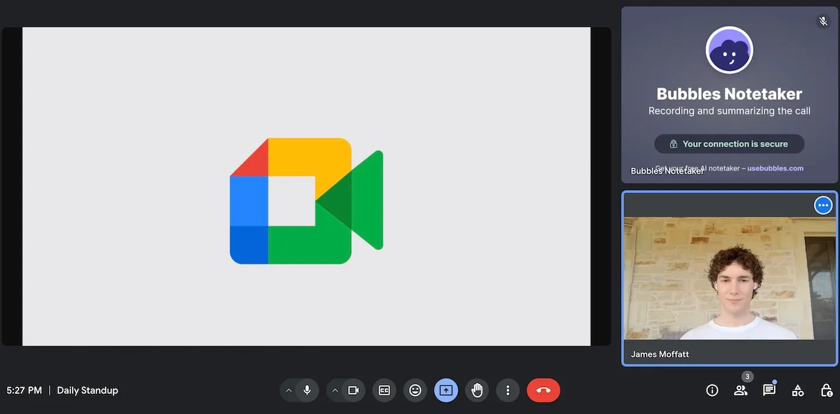Image resolution: width=840 pixels, height=414 pixels.
Task: Click the participant count badge 3
Action: coord(747,377)
